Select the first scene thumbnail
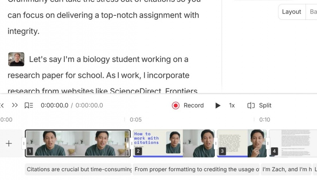Viewport: 317px width, 180px height. (x=77, y=143)
